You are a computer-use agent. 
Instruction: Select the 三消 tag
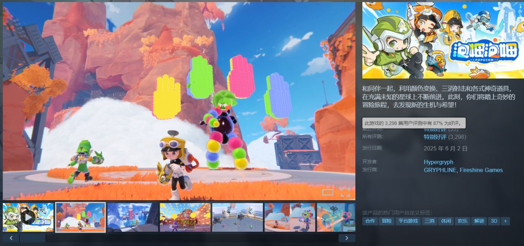pos(429,221)
